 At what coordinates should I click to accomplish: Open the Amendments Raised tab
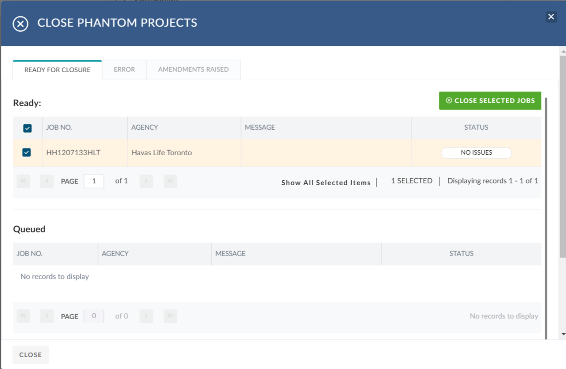tap(193, 70)
